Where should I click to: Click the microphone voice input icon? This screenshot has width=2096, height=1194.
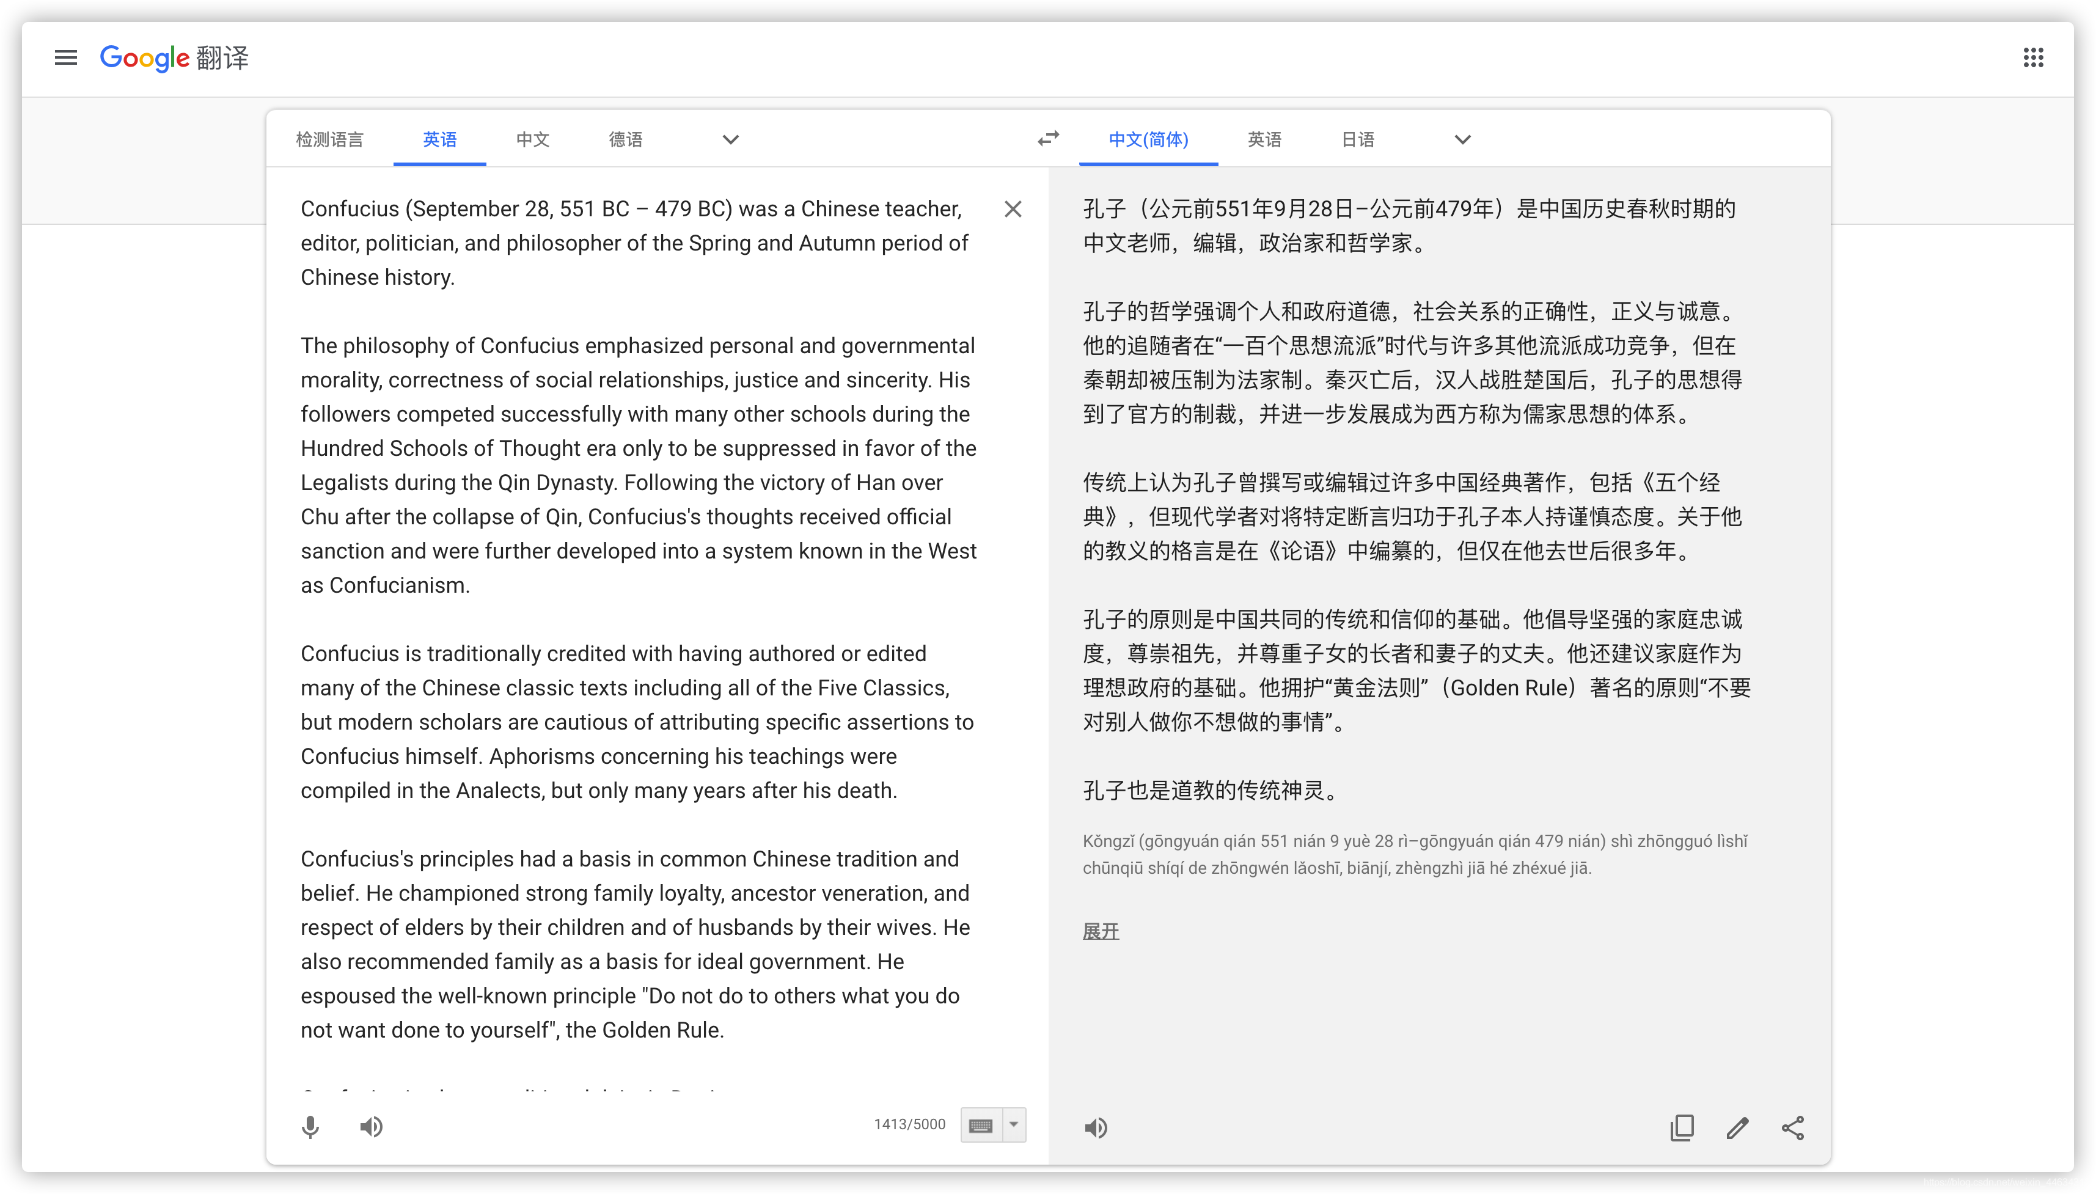[x=310, y=1127]
